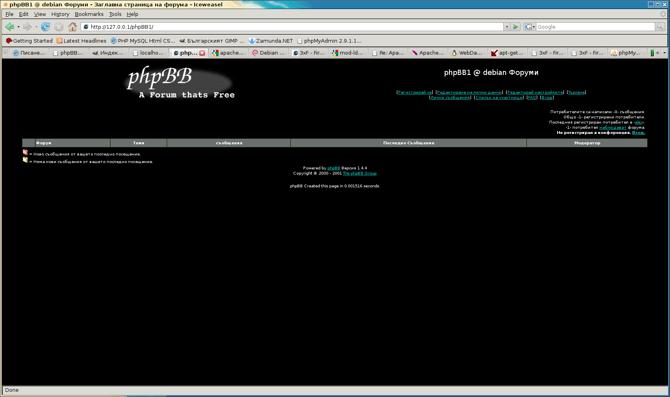The height and width of the screenshot is (397, 670).
Task: Click the наблюдават link
Action: pos(613,128)
